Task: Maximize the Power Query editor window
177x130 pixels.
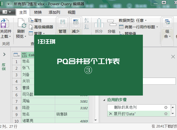Action: pyautogui.click(x=164, y=3)
